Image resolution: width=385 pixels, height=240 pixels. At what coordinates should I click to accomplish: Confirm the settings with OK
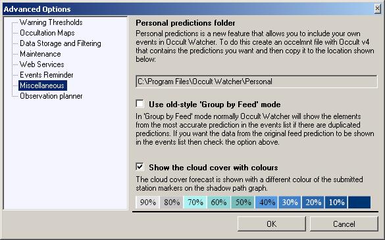tap(272, 224)
